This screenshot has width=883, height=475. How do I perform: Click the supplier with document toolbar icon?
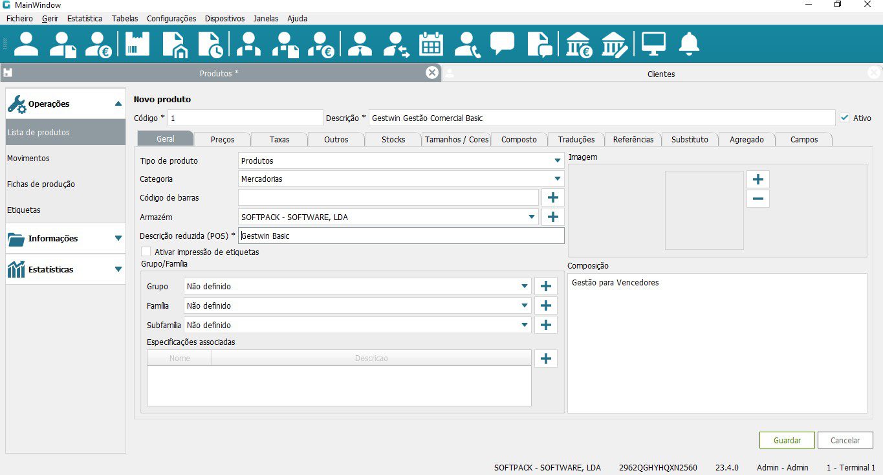click(x=285, y=44)
